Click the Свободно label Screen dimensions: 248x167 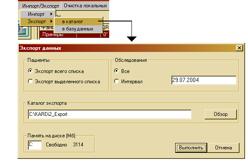point(57,145)
